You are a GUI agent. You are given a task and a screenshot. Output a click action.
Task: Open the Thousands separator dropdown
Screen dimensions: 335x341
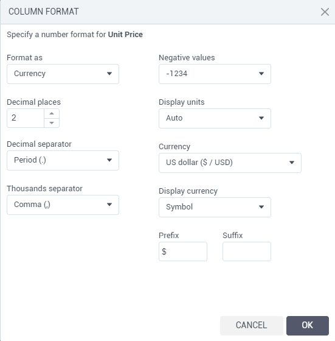point(63,205)
